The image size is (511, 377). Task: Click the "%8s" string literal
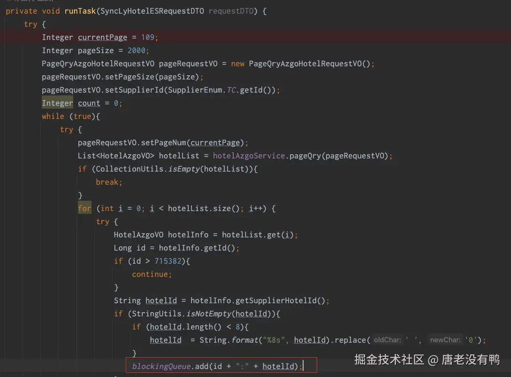[274, 340]
